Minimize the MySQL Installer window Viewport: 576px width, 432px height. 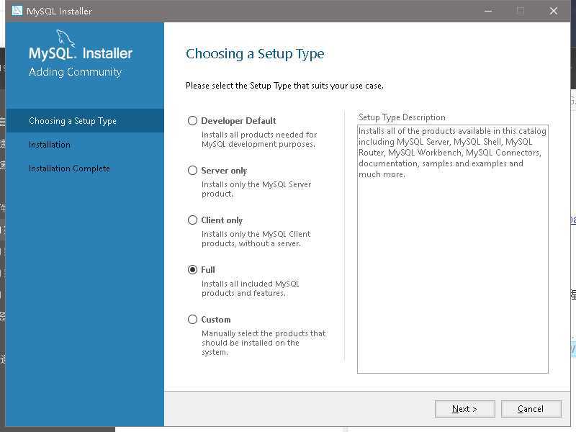pyautogui.click(x=488, y=11)
